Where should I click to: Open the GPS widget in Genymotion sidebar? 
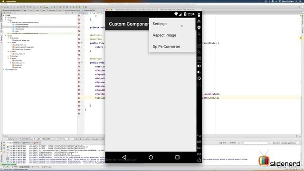tap(199, 21)
